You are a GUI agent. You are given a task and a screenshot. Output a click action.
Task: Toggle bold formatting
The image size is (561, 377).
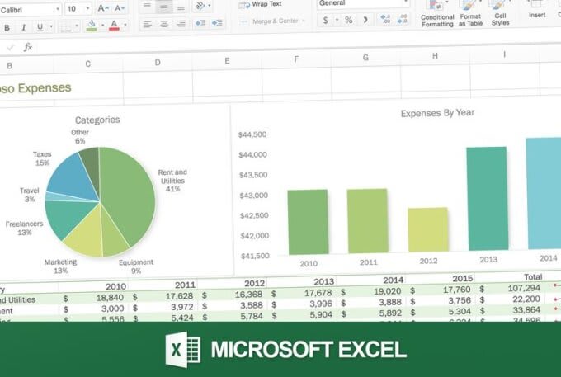coord(7,27)
